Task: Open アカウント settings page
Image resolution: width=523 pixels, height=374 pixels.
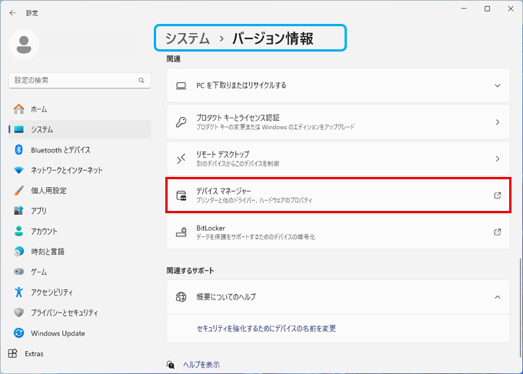Action: click(80, 231)
